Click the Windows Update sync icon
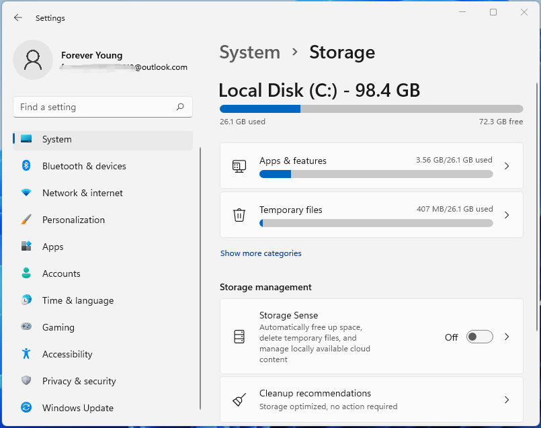 [26, 408]
